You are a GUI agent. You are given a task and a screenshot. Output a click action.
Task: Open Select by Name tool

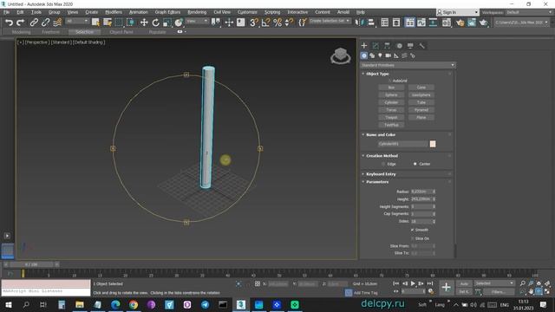click(108, 23)
